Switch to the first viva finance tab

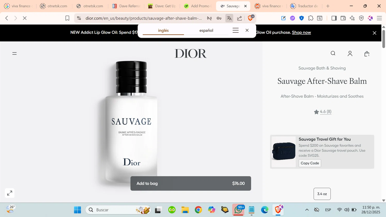click(x=18, y=6)
